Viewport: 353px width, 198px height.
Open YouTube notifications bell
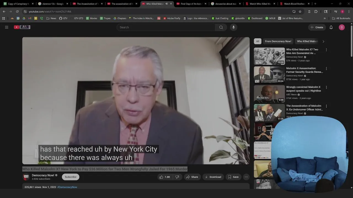pos(331,27)
